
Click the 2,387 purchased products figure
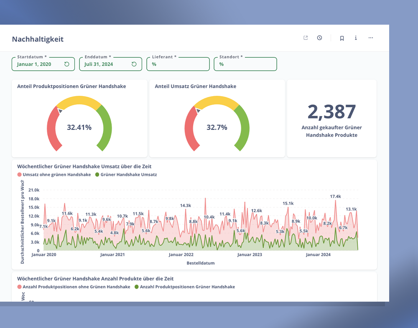(331, 112)
